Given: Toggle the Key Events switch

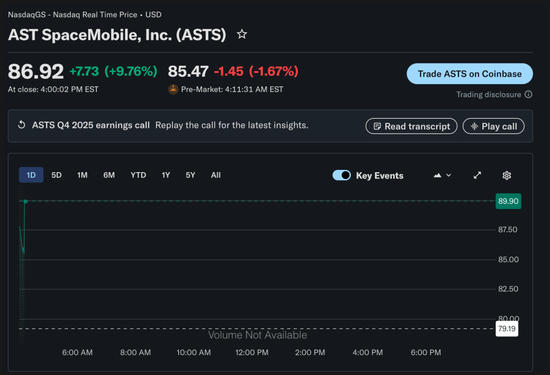Looking at the screenshot, I should pos(342,176).
